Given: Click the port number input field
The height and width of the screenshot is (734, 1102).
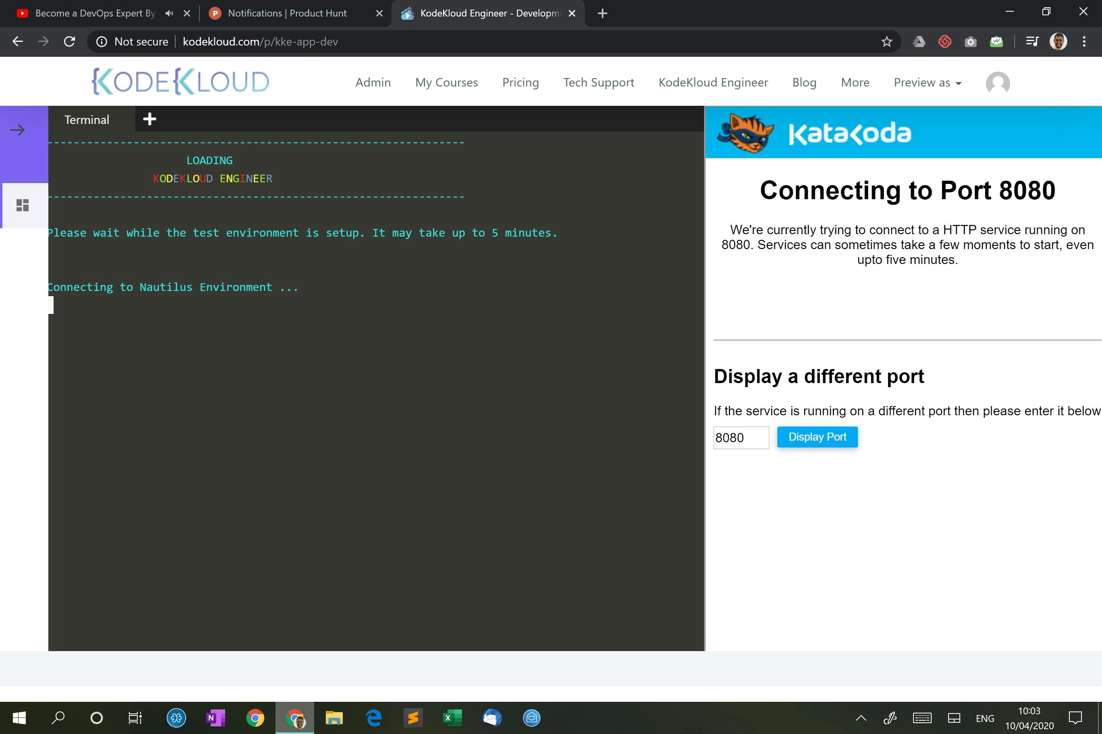Looking at the screenshot, I should coord(741,438).
